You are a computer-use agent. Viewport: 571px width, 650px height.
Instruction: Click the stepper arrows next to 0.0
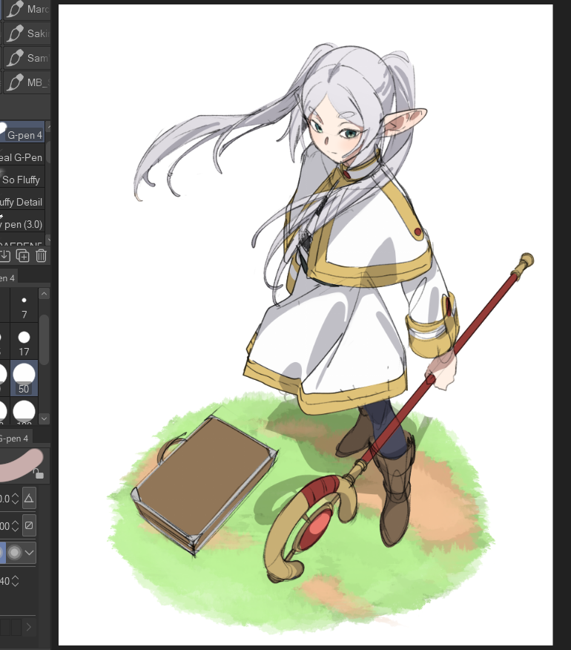click(x=15, y=499)
